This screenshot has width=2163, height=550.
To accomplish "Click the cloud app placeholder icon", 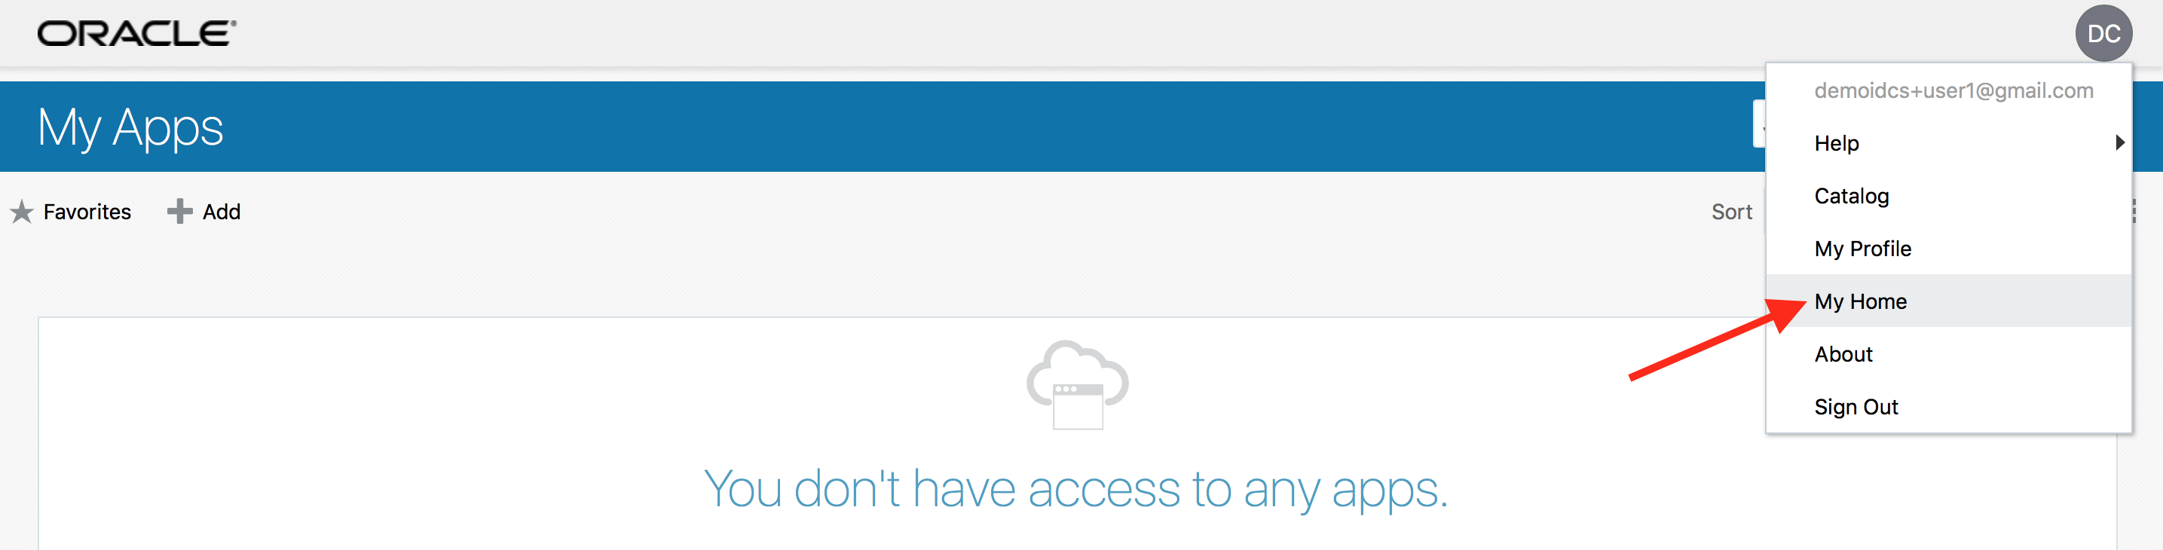I will [1077, 384].
